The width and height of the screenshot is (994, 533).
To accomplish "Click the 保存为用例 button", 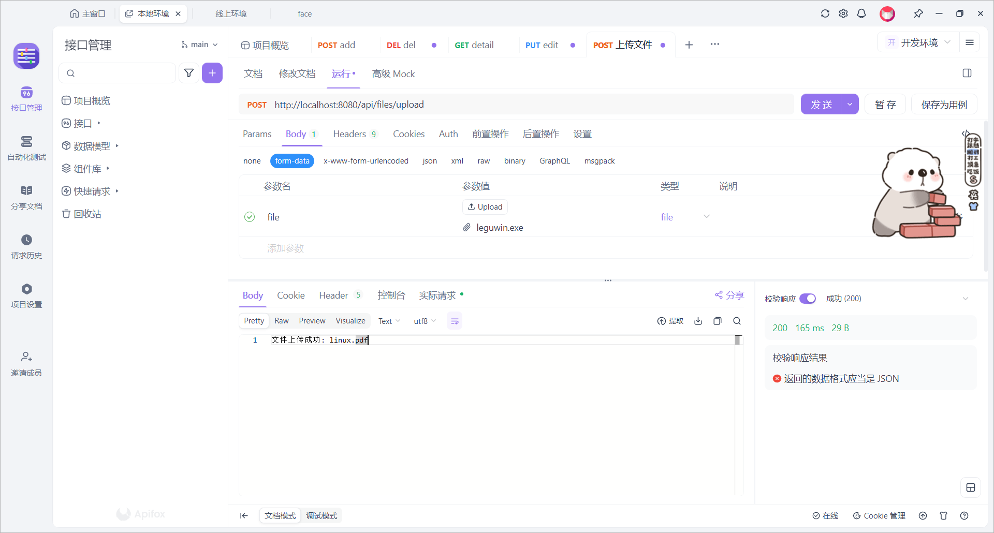I will (944, 105).
